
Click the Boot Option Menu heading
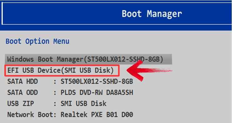(37, 41)
